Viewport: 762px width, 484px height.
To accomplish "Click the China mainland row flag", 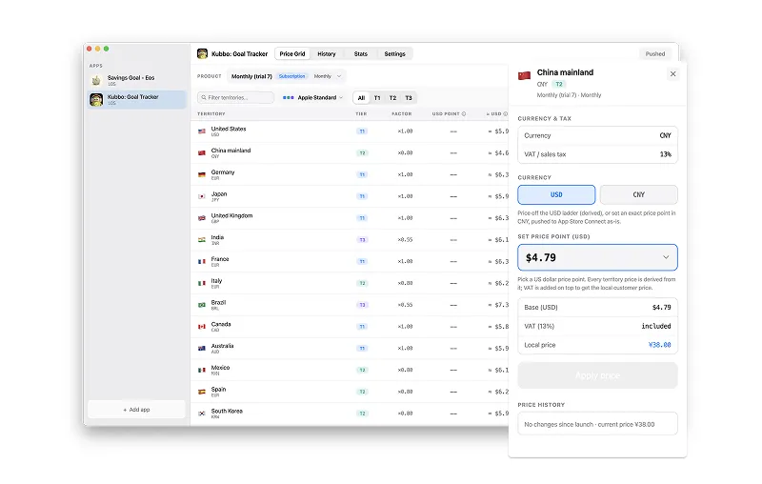I will [202, 153].
